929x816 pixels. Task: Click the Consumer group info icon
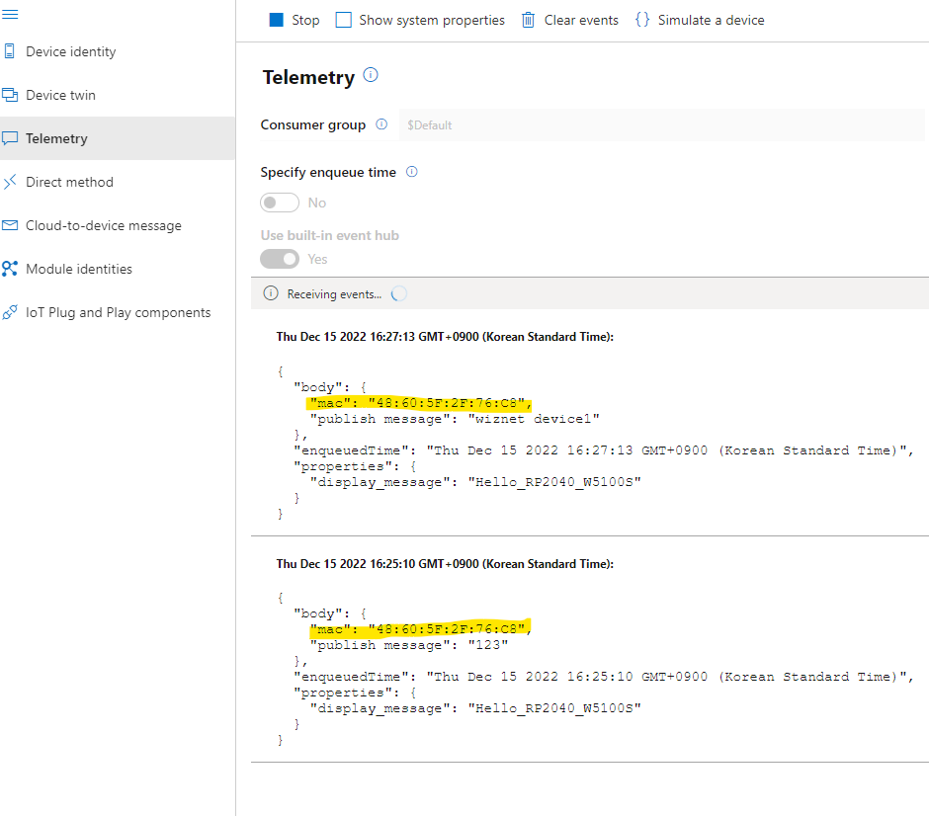[x=381, y=124]
